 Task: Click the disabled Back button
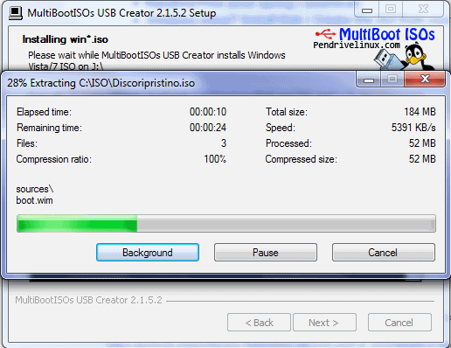(259, 323)
